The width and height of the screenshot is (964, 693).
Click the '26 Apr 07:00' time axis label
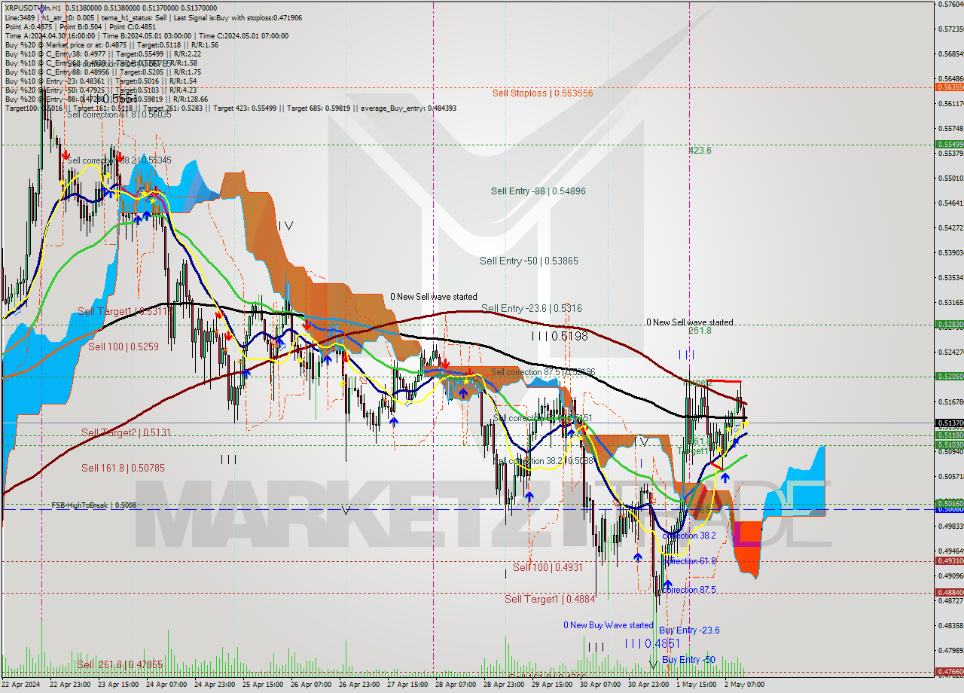tap(312, 685)
